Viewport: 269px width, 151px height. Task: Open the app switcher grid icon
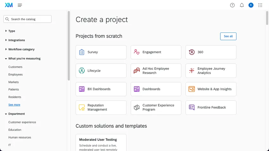click(260, 5)
